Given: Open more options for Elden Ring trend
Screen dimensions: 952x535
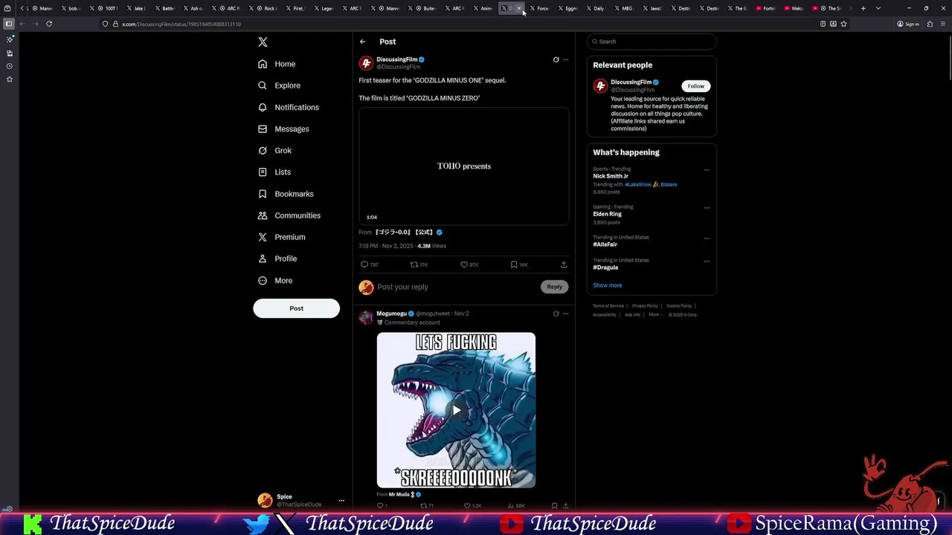Looking at the screenshot, I should tap(707, 207).
